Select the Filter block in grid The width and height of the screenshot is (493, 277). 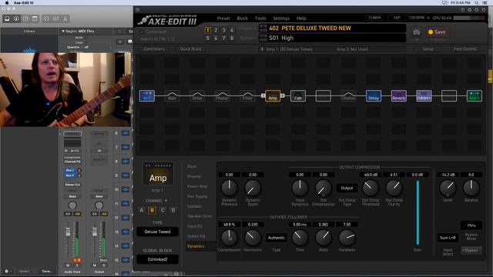tap(247, 95)
